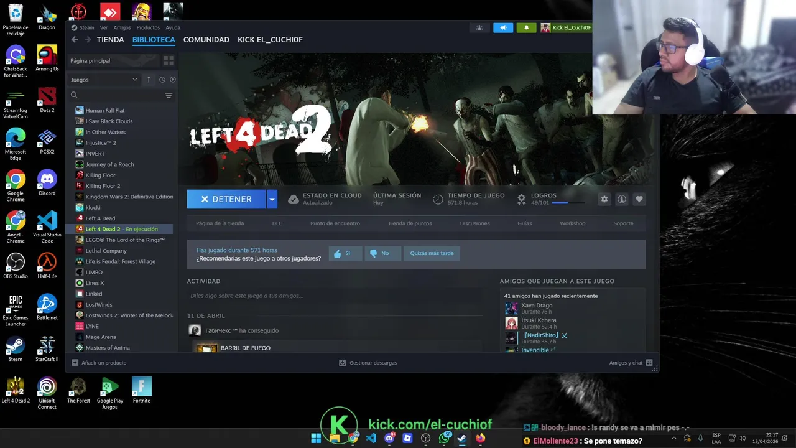Screen dimensions: 796x448
Task: Open the DLC tab link
Action: tap(277, 223)
